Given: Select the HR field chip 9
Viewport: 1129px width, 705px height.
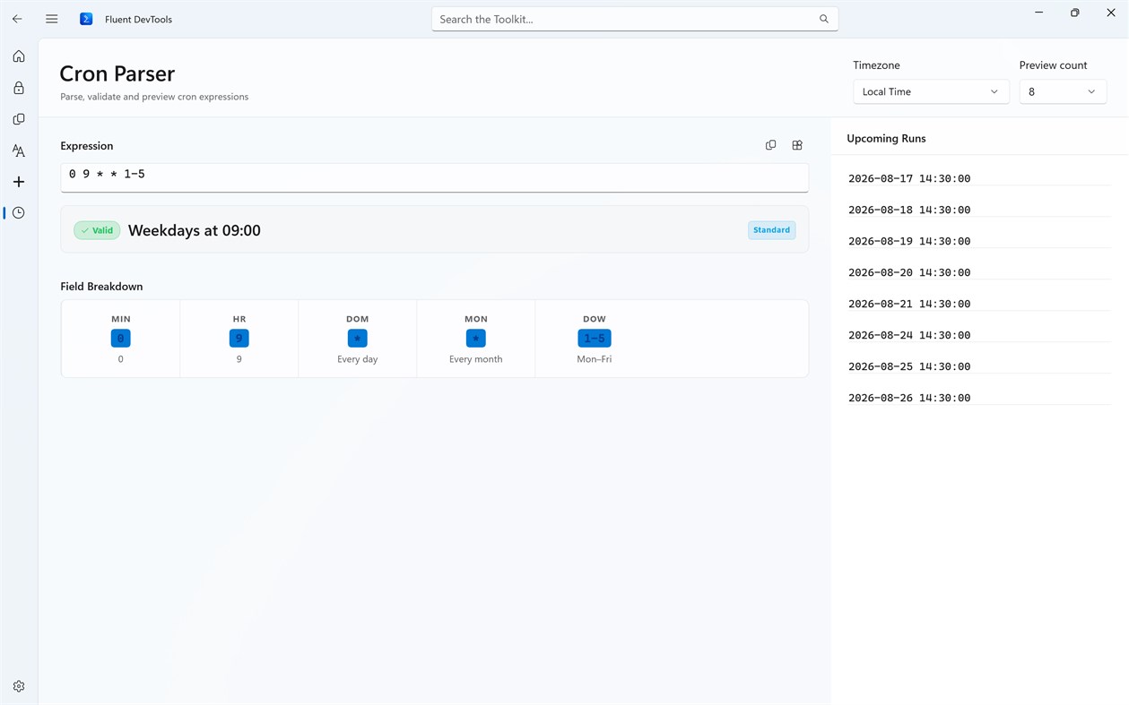Looking at the screenshot, I should click(239, 339).
